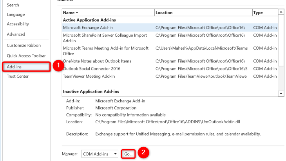Screen dimensions: 286x161
Task: Select OneNote Notes about Outlook Items
Action: tap(170, 61)
